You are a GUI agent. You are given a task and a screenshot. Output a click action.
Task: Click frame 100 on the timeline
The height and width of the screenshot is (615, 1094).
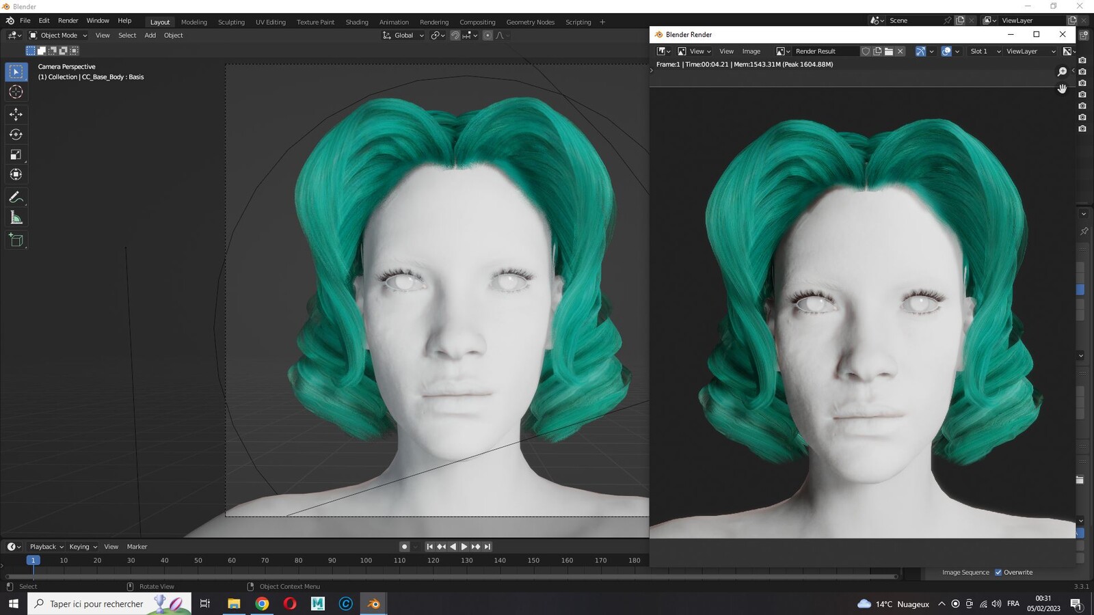point(366,560)
